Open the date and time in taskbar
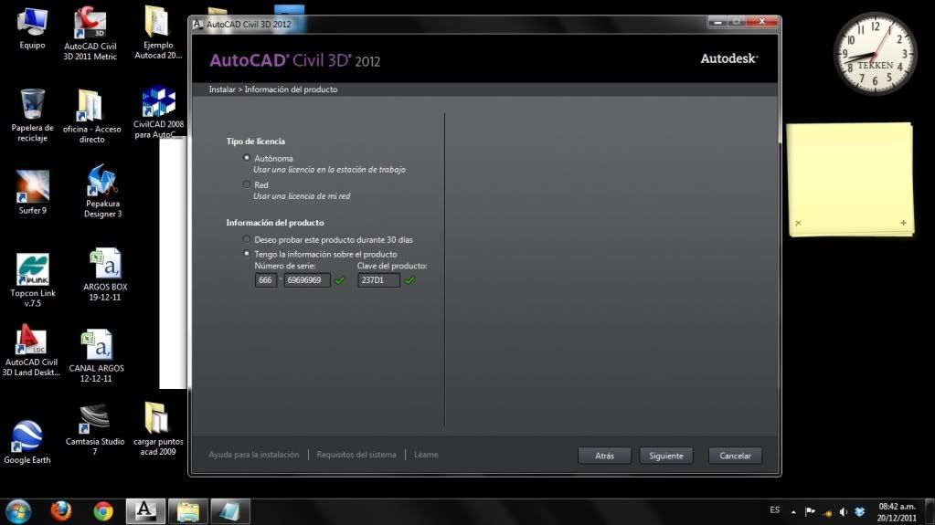 click(x=897, y=512)
